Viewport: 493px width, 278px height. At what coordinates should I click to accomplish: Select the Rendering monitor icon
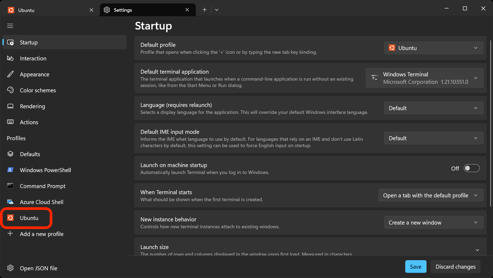point(10,106)
